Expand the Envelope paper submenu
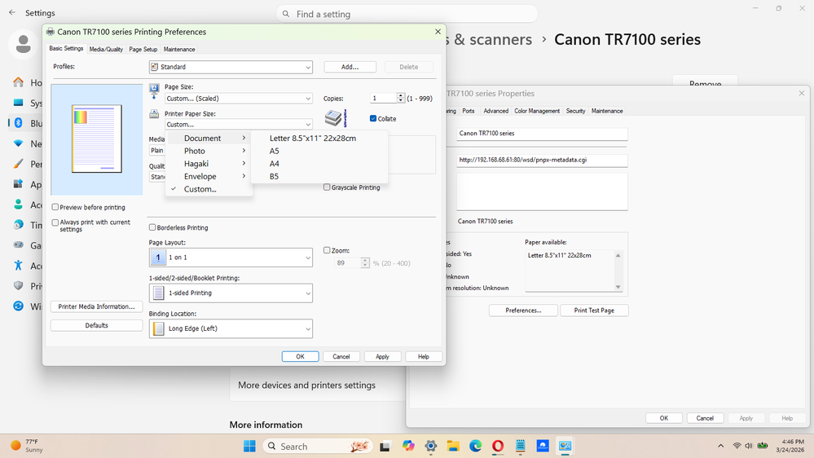The image size is (814, 458). [x=209, y=177]
